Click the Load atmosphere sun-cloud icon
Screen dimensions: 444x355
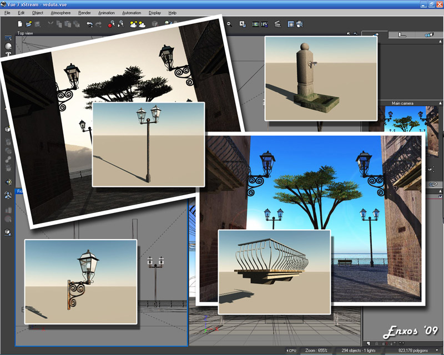point(133,24)
